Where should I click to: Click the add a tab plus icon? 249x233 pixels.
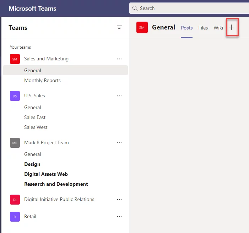click(231, 27)
